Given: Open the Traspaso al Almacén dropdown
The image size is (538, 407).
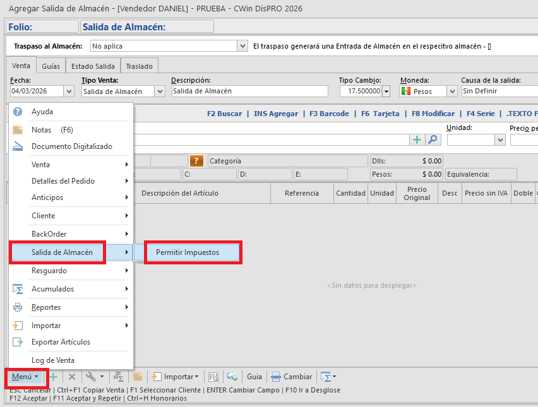Looking at the screenshot, I should tap(242, 46).
